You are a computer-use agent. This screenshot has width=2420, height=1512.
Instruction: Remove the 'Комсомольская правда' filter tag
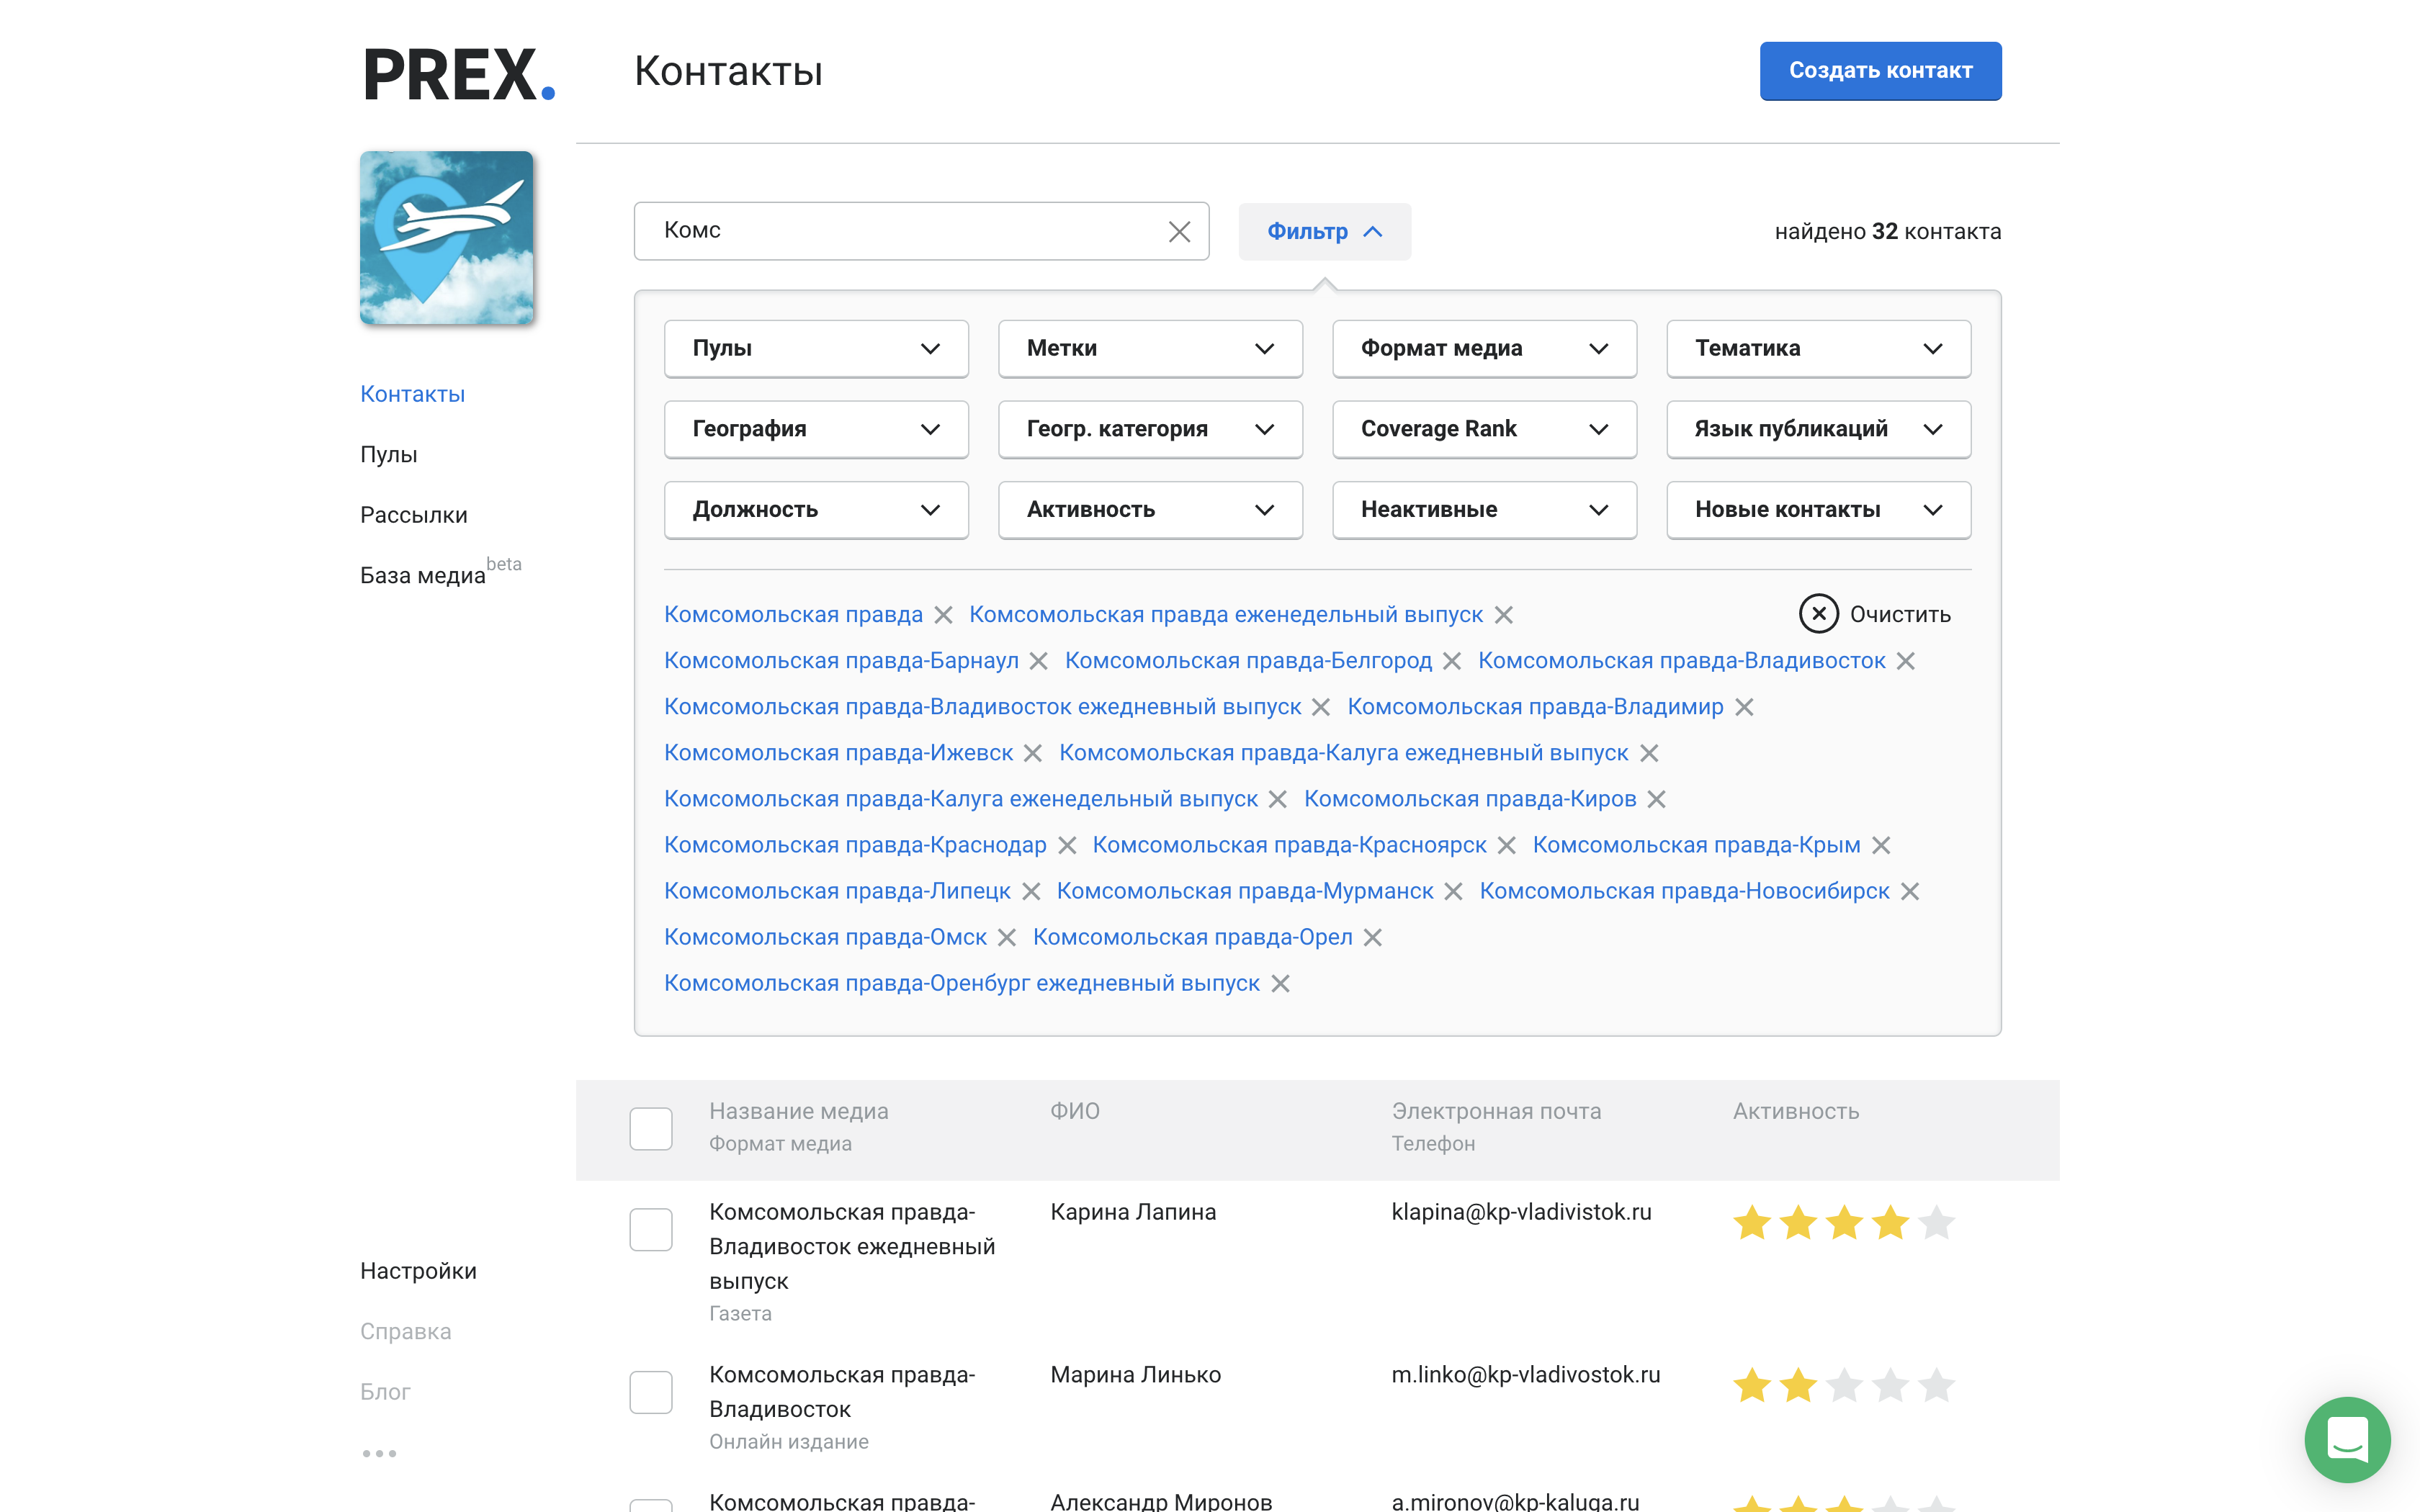943,615
